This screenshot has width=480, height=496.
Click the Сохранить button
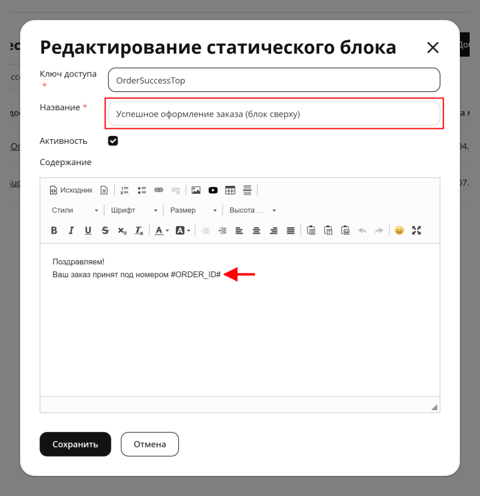(x=75, y=444)
